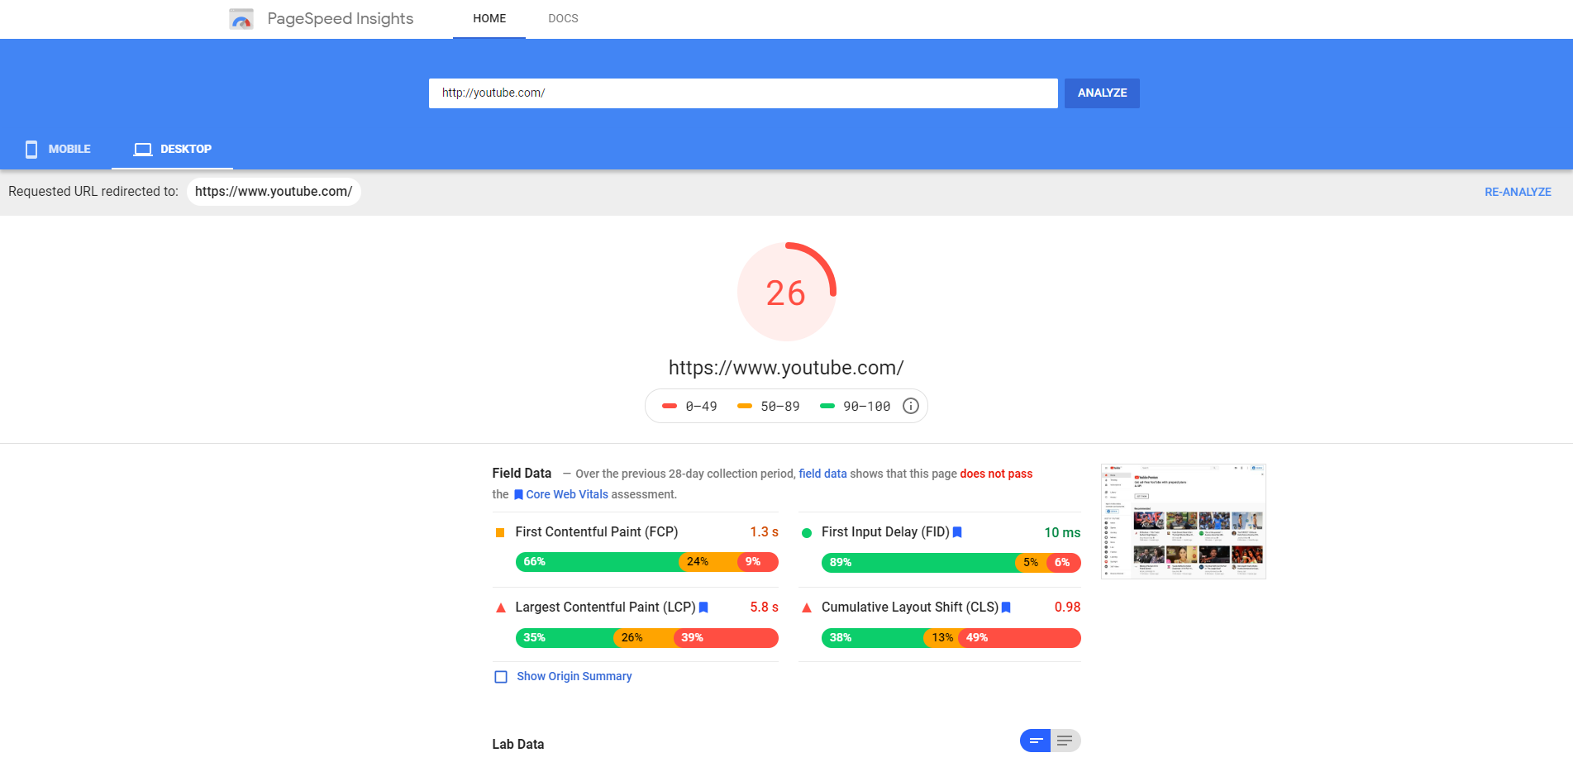Click the Field Data heading
Image resolution: width=1573 pixels, height=767 pixels.
tap(522, 473)
